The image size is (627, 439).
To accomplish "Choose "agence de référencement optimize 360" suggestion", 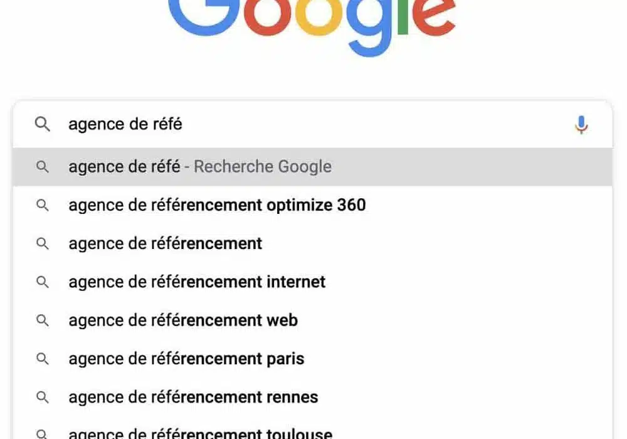I will [x=217, y=205].
